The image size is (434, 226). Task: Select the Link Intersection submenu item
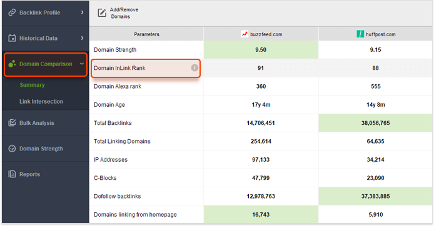[41, 101]
